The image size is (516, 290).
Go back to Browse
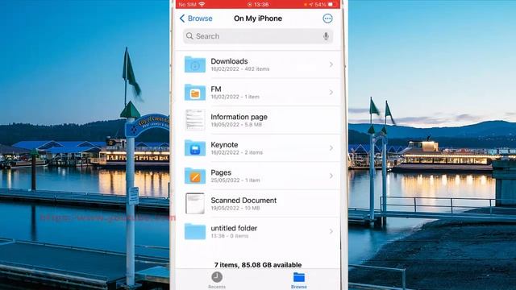[196, 19]
